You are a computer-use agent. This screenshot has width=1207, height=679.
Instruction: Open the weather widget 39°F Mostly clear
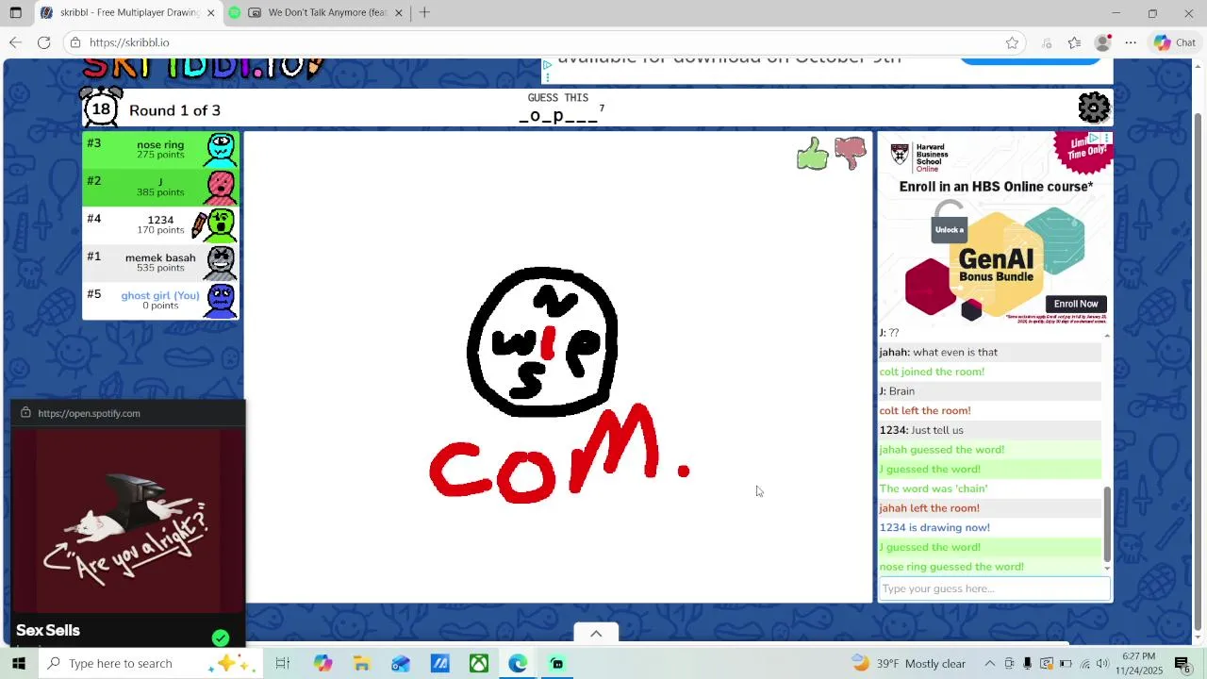tap(909, 664)
